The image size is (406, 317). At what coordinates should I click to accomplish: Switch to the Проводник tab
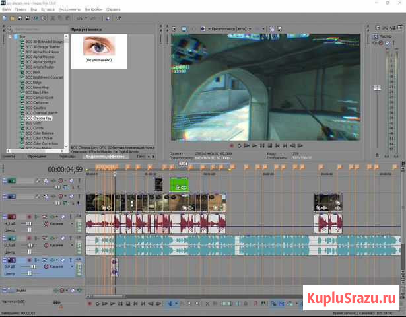pyautogui.click(x=37, y=156)
